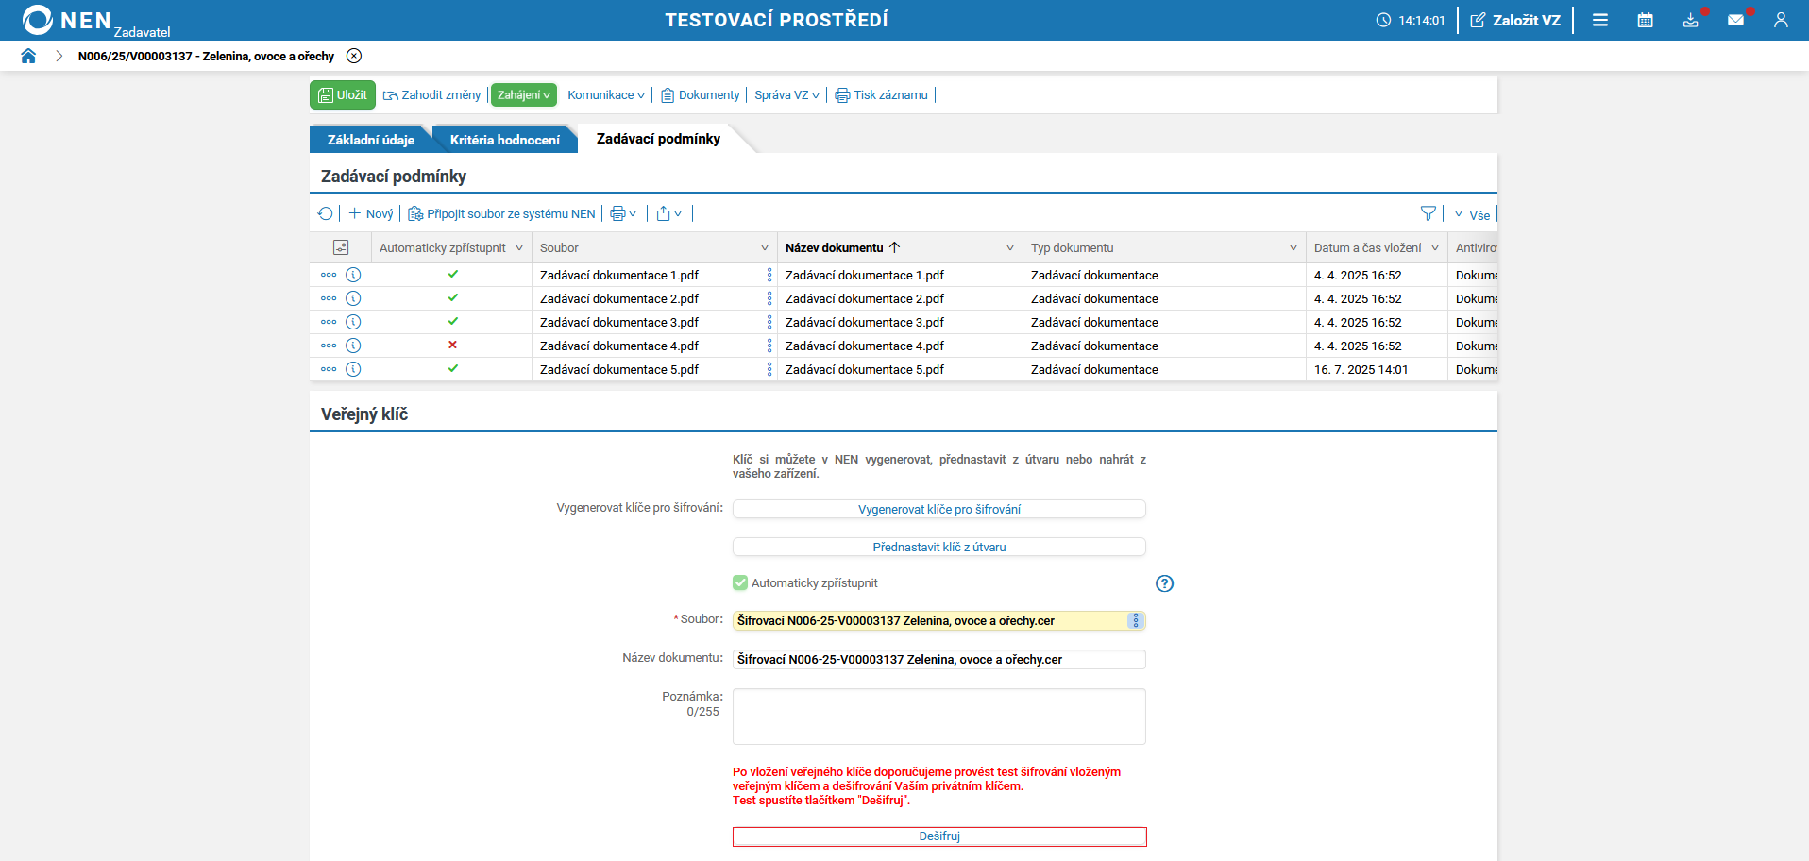
Task: Open filter for Typ dokumentu column
Action: pos(1293,247)
